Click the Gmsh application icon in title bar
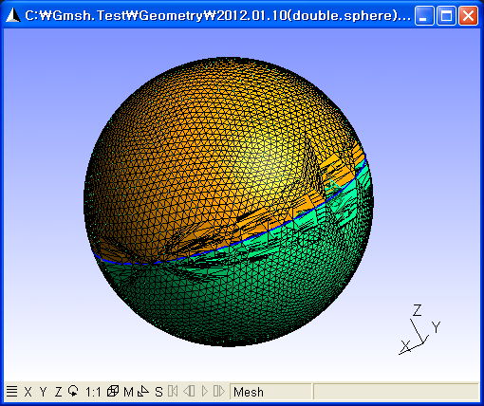The image size is (484, 406). (13, 15)
